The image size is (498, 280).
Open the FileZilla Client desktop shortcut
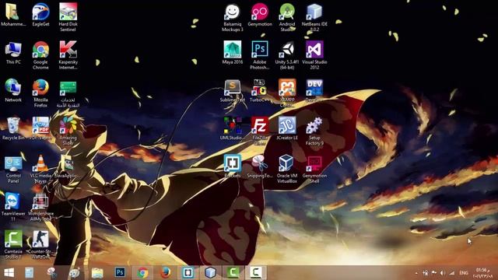[260, 131]
